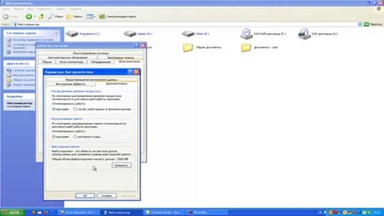
Task: Click the Синхронизация папки toolbar icon
Action: pos(102,16)
